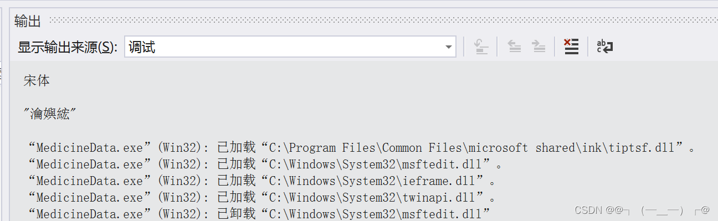Click the find message in code icon
The image size is (718, 221).
pyautogui.click(x=481, y=47)
